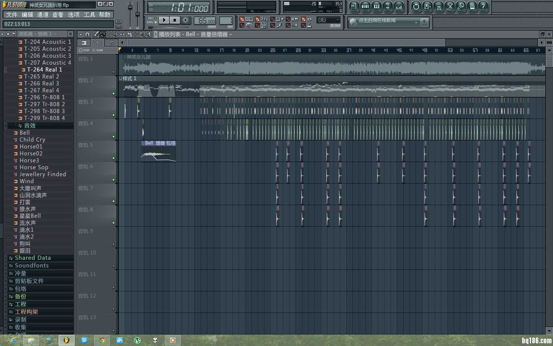Adjust the master pitch slider
The width and height of the screenshot is (553, 346).
coord(137,15)
